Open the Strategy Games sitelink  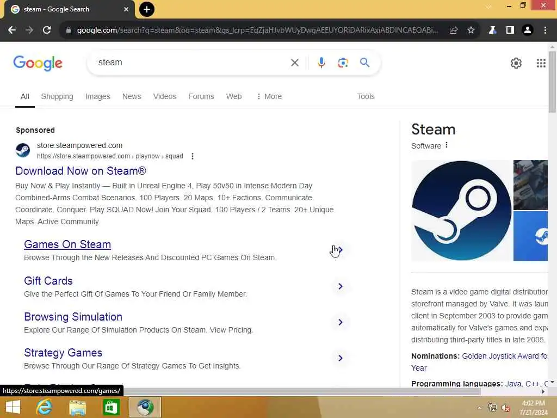pyautogui.click(x=63, y=353)
